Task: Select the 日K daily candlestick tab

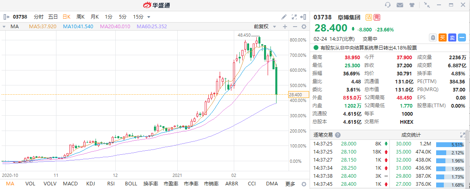Action: pos(67,17)
